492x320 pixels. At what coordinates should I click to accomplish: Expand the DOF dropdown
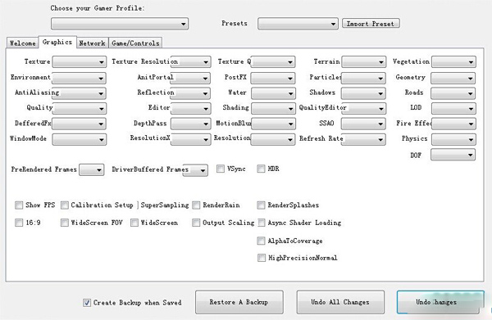coord(453,155)
